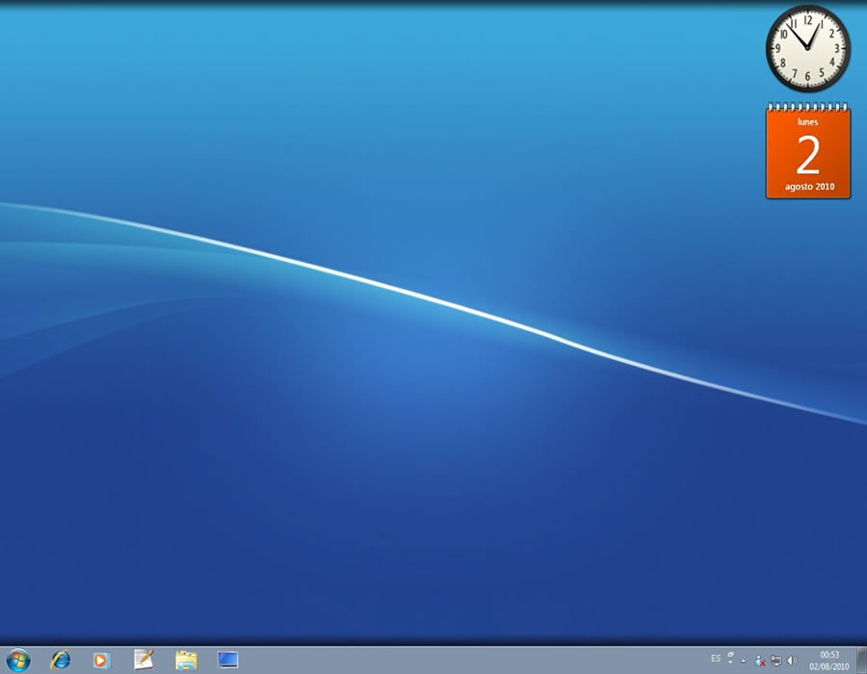Open Windows Explorer folder icon in the taskbar
This screenshot has width=867, height=674.
point(186,661)
